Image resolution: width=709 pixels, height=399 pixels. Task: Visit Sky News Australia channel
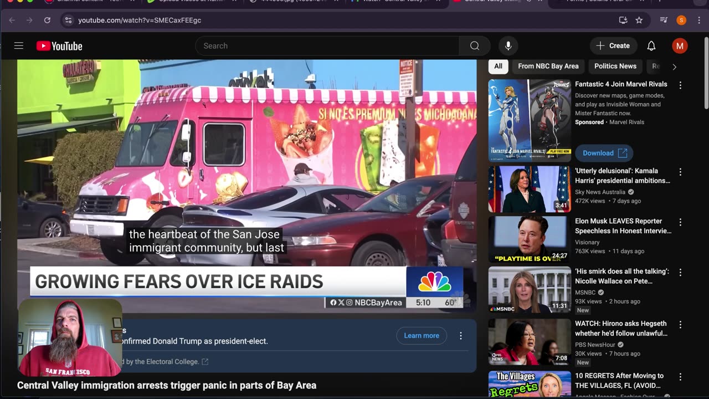(600, 192)
